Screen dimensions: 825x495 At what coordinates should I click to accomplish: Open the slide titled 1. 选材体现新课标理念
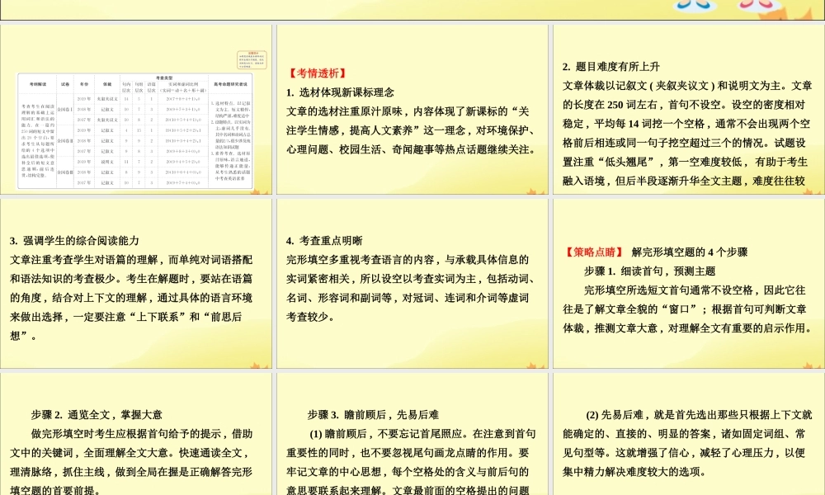point(412,110)
